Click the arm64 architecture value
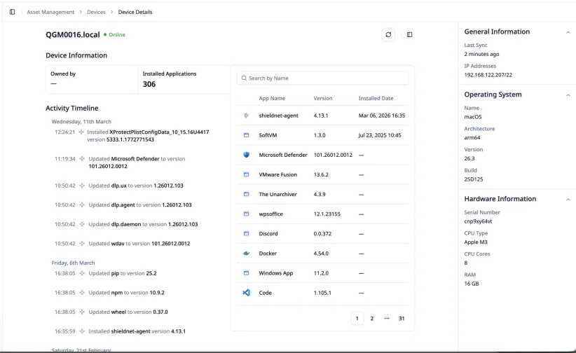 tap(472, 138)
